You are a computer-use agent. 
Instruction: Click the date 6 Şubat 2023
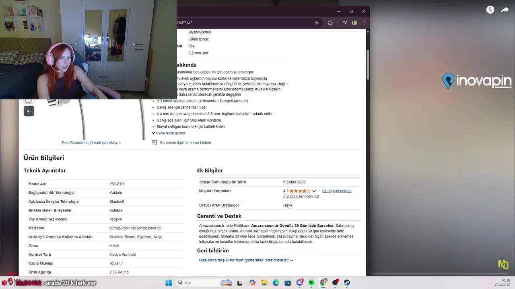[x=294, y=182]
